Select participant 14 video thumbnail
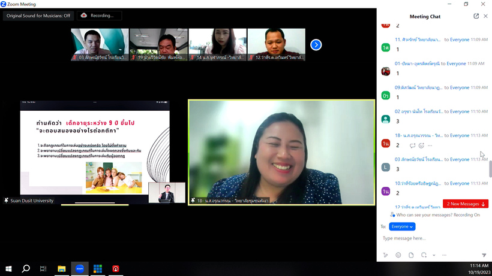The height and width of the screenshot is (276, 492). click(217, 44)
